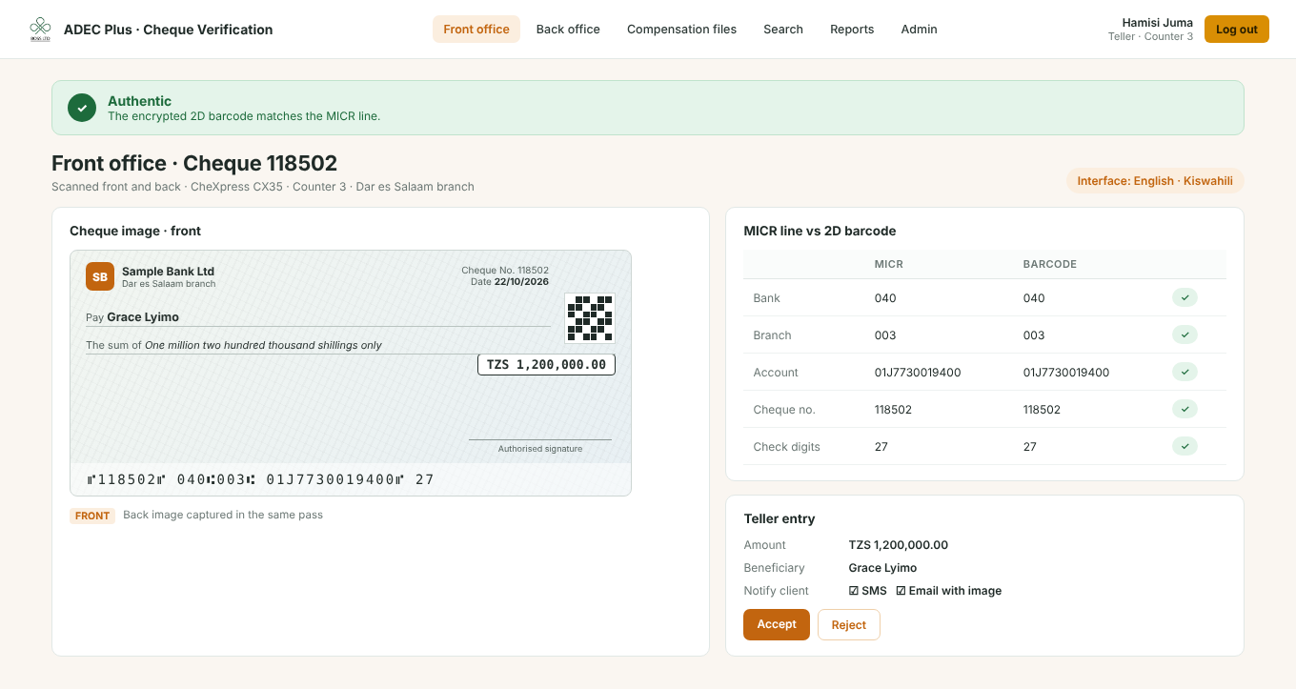Accept the cheque
The width and height of the screenshot is (1296, 689).
tap(777, 625)
